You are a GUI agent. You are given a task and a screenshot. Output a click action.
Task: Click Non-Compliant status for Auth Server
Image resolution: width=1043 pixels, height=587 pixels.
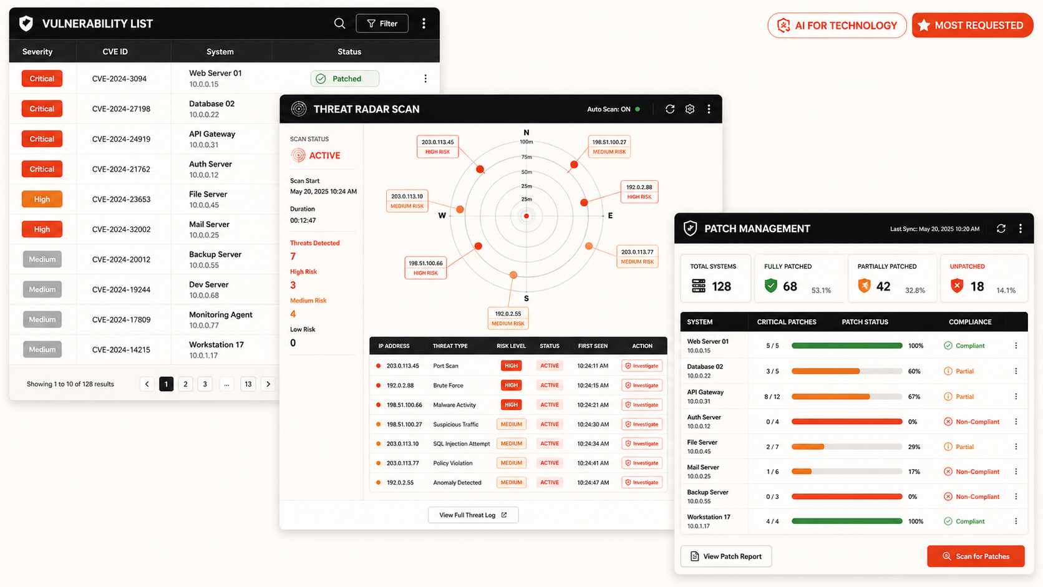pos(972,422)
